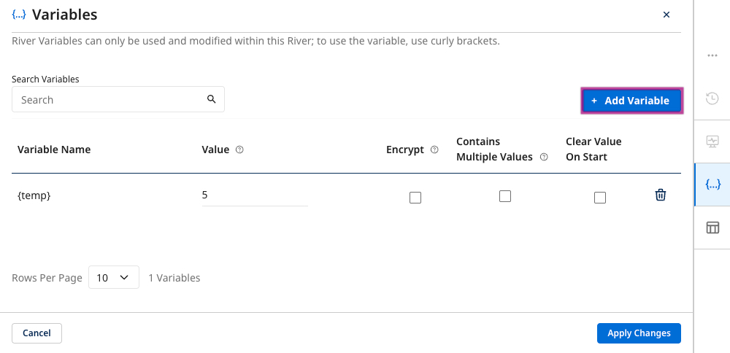The image size is (730, 353).
Task: Click the help icon next to Value
Action: (239, 150)
